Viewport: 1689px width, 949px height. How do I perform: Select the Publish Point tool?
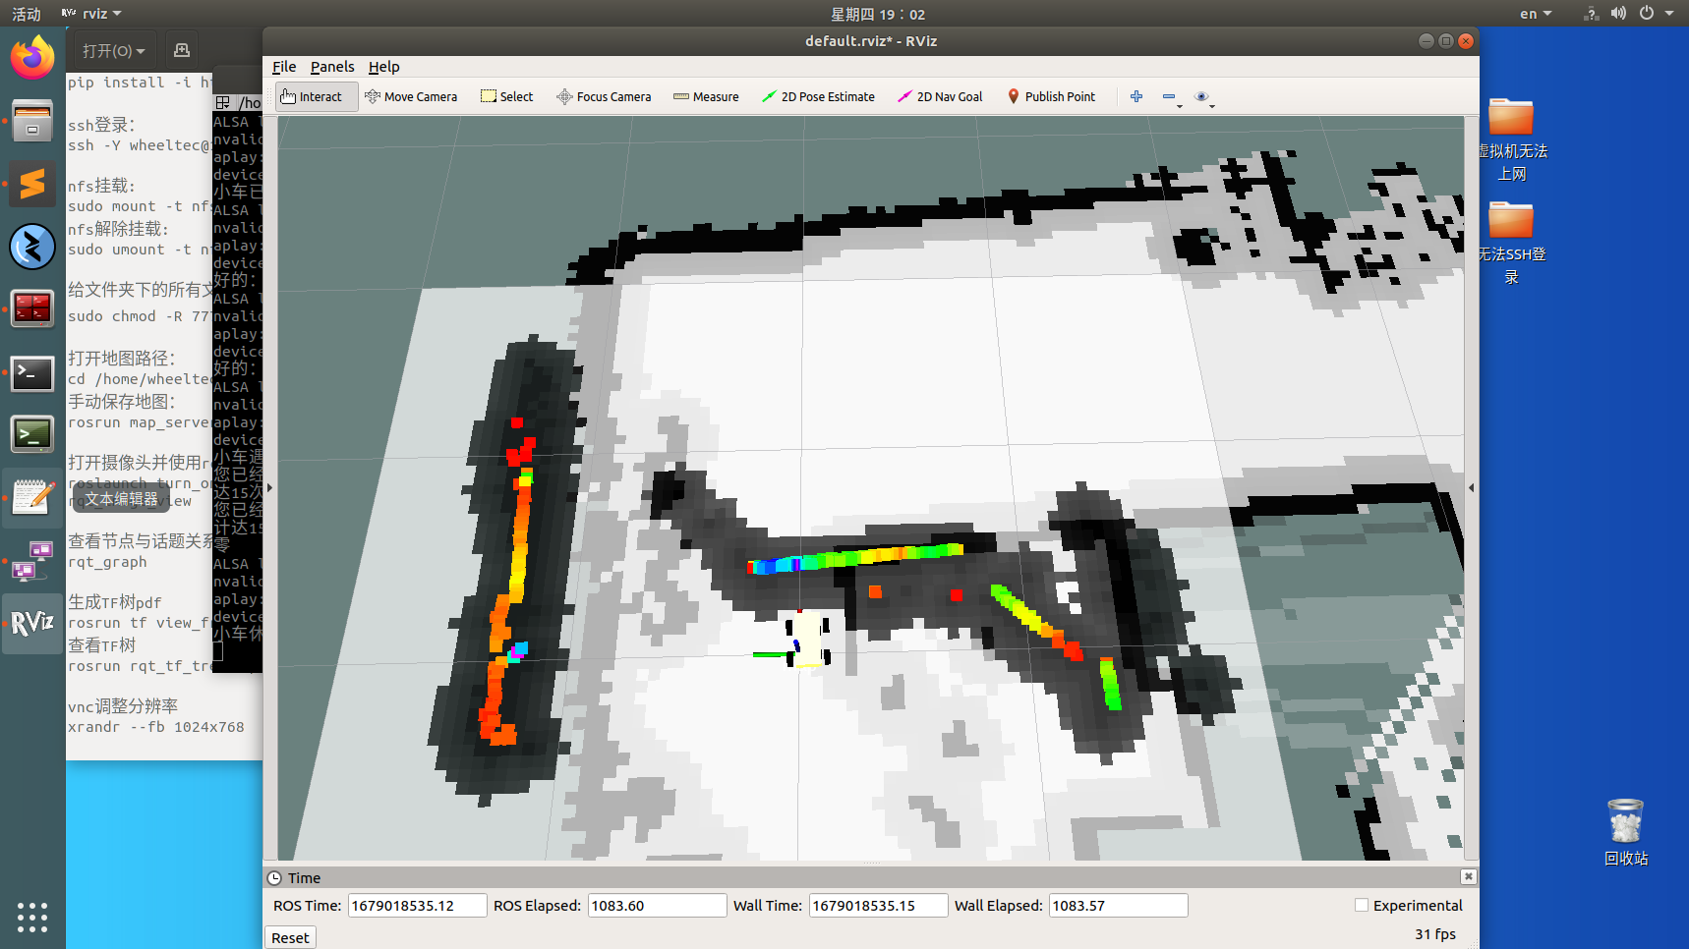[x=1051, y=96]
